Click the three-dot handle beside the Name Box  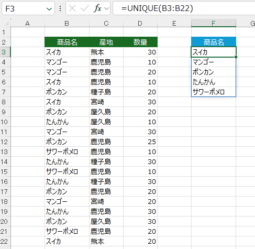pyautogui.click(x=60, y=8)
